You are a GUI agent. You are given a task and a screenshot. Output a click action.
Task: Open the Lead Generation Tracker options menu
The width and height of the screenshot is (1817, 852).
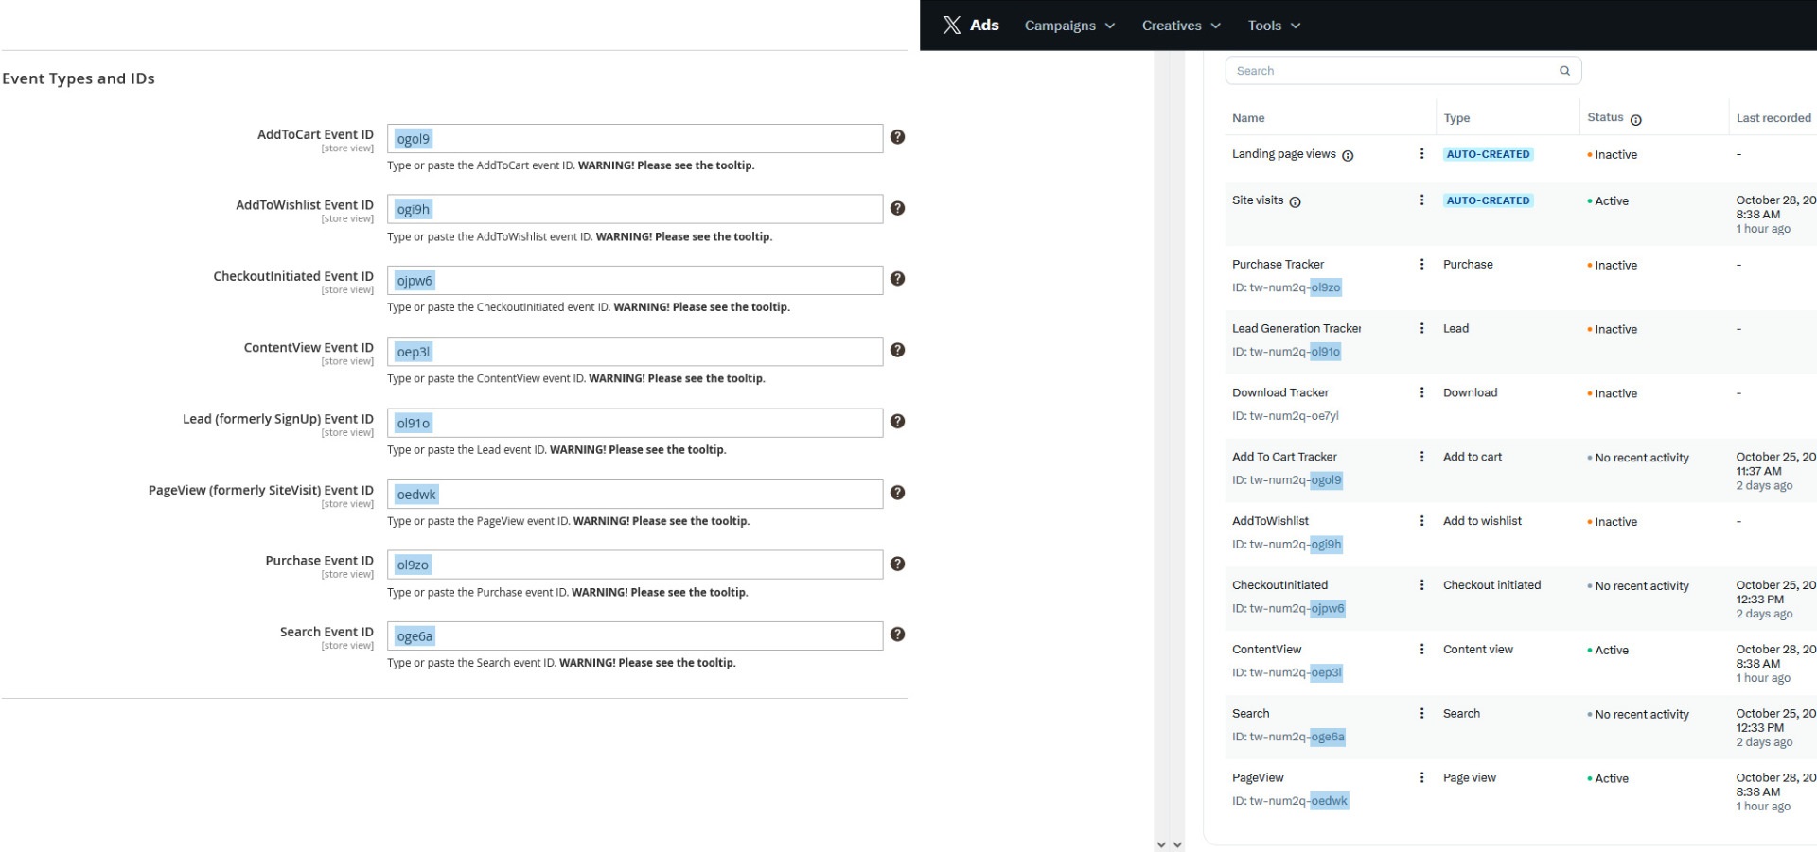coord(1421,329)
